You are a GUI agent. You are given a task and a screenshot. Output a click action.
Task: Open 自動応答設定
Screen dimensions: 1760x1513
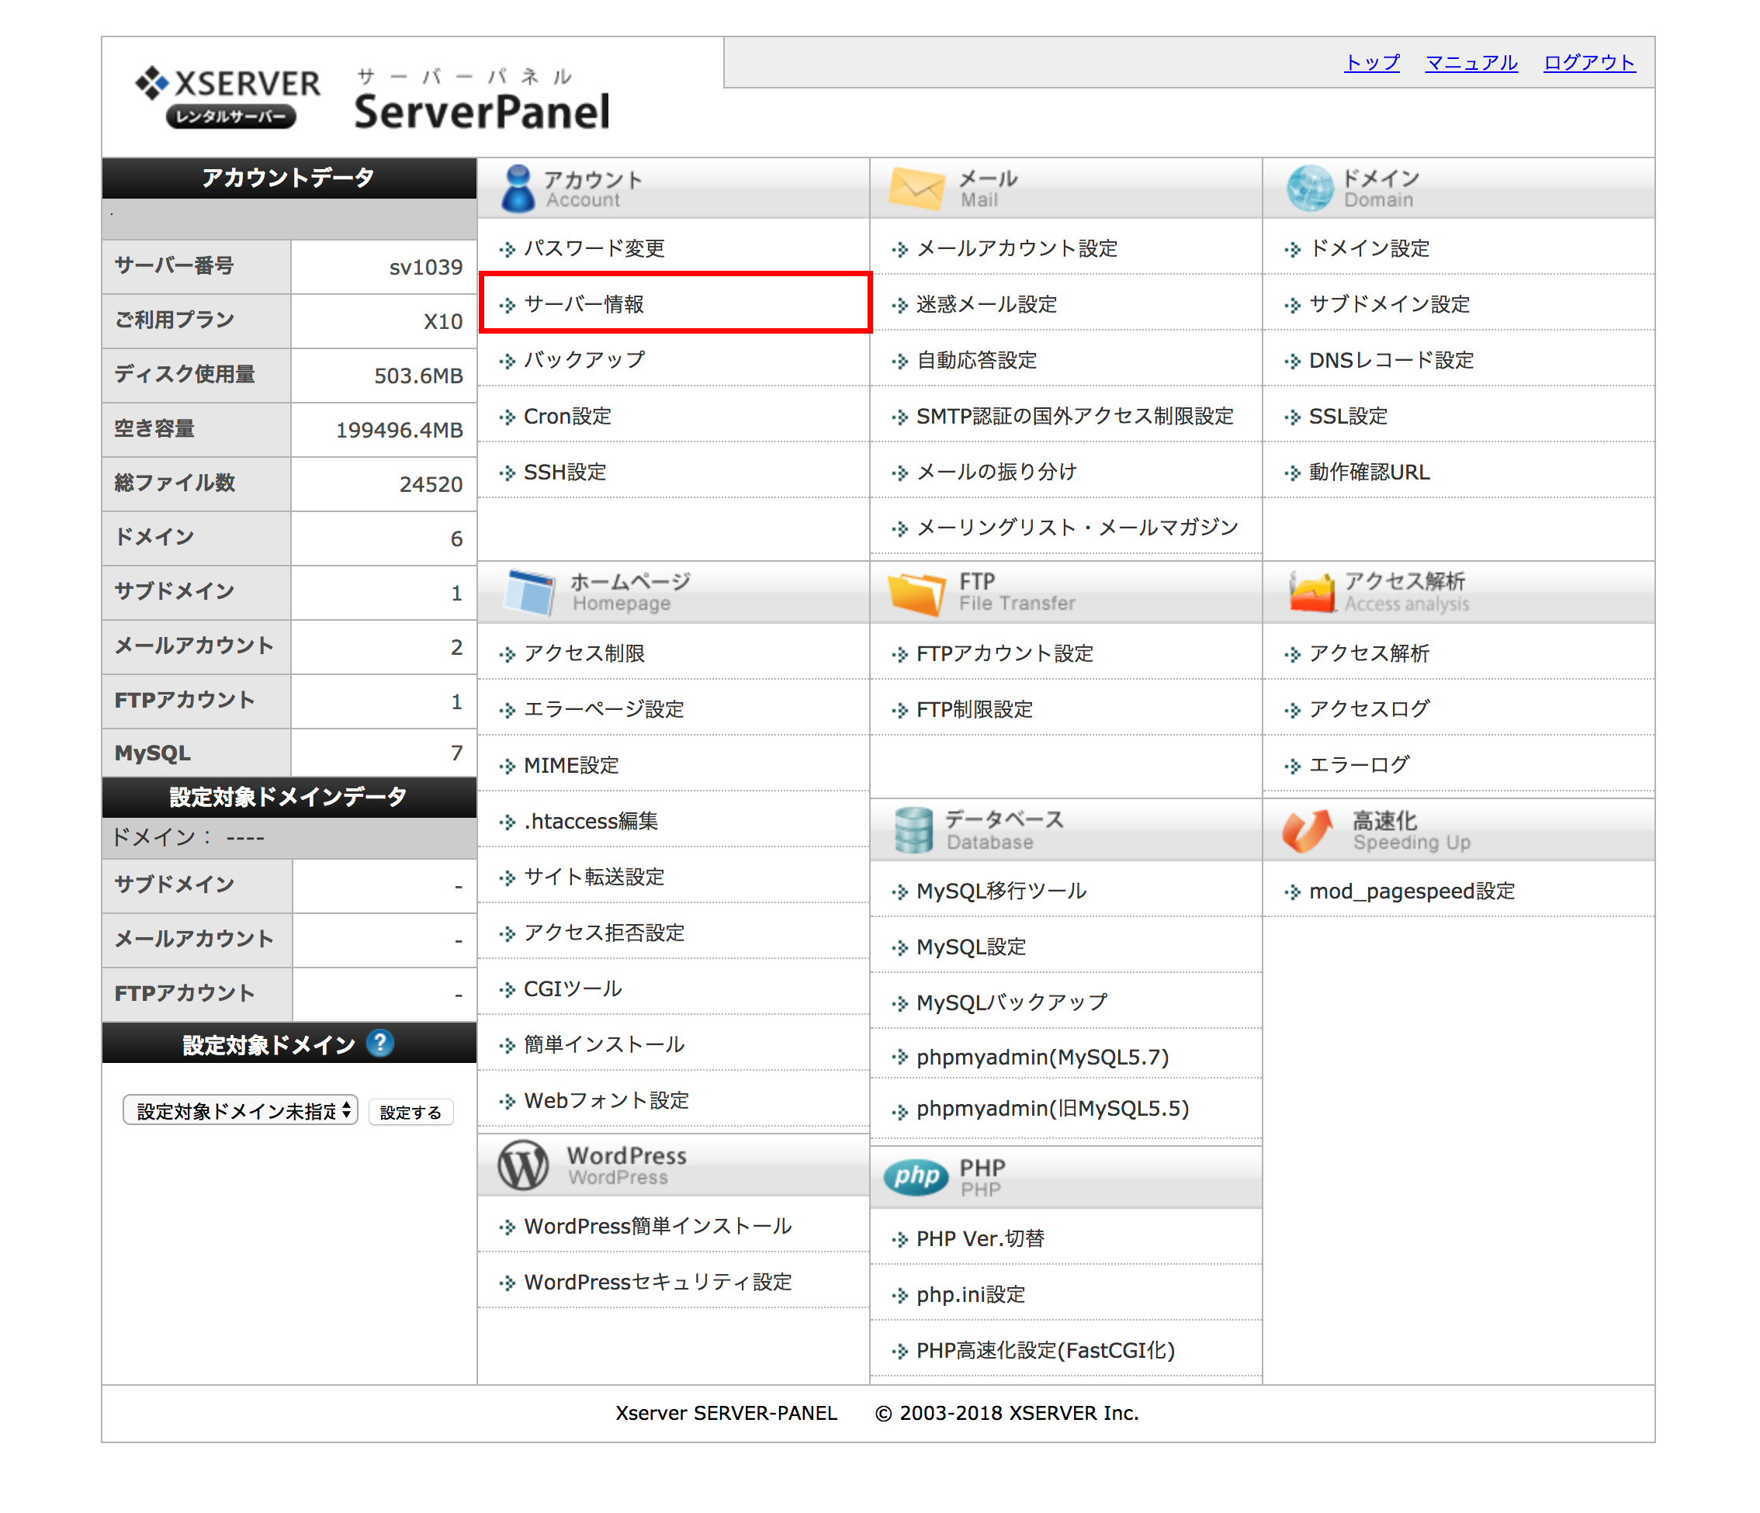point(977,360)
